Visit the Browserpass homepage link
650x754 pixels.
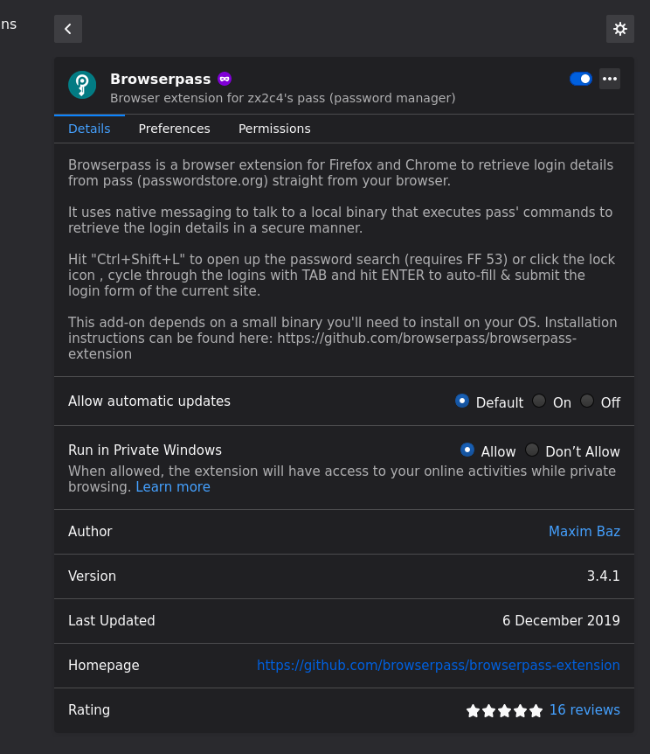pos(439,665)
